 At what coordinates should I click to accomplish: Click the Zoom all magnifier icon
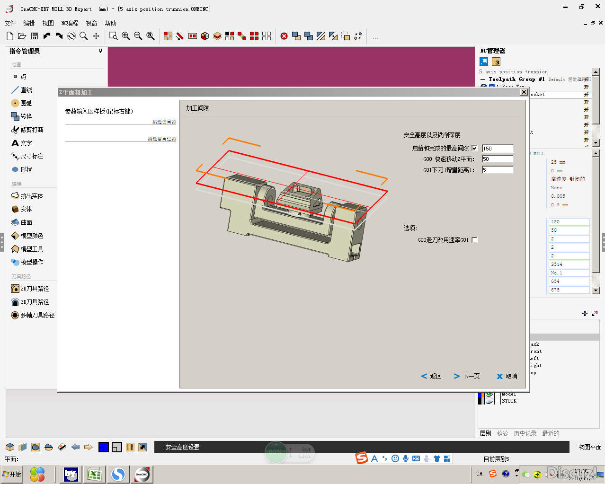[x=151, y=36]
